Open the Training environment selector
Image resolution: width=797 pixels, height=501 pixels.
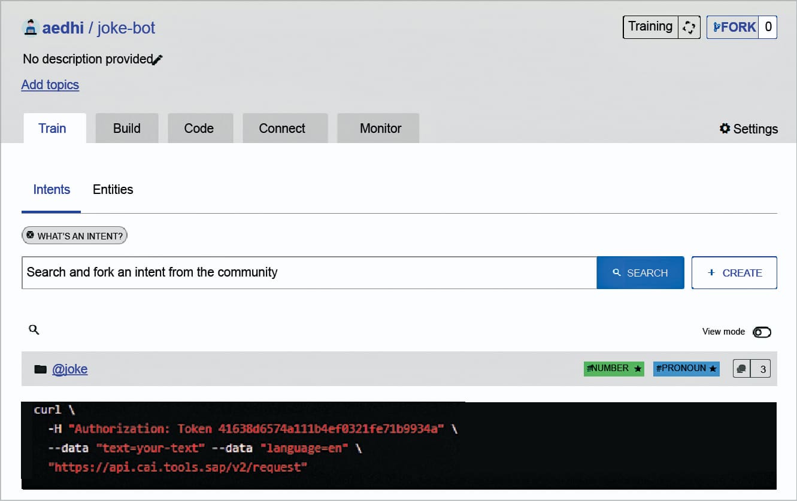point(650,26)
